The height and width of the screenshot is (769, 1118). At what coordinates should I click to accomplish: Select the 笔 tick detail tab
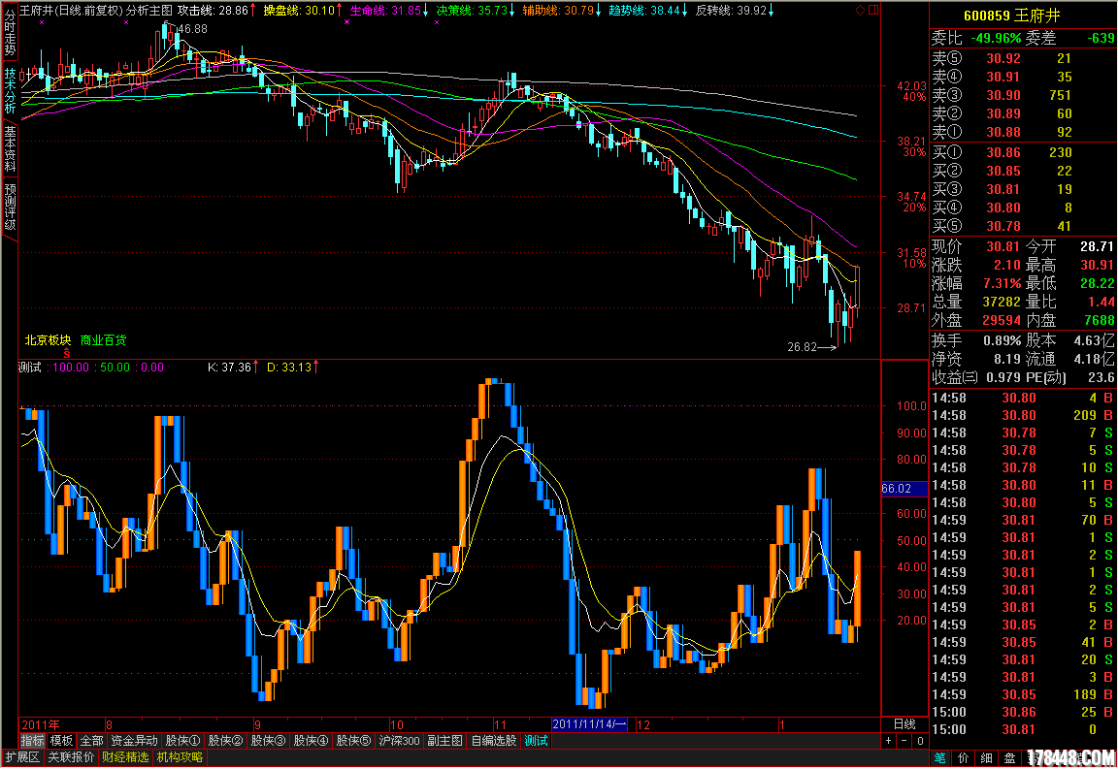click(x=939, y=757)
